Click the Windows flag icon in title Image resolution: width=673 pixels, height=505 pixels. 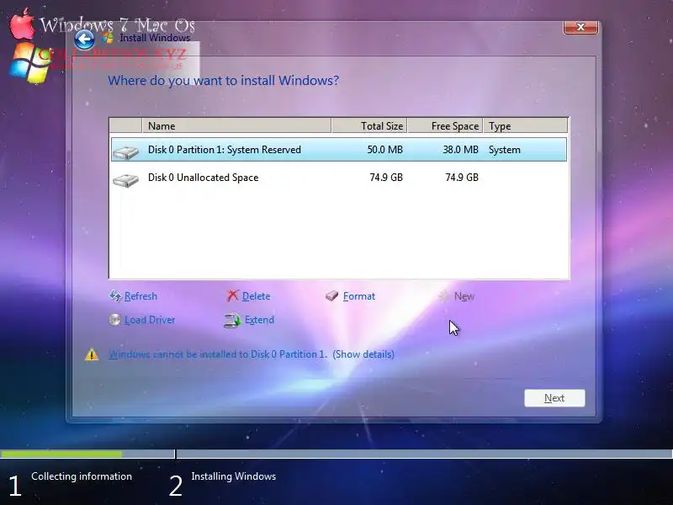pos(108,38)
